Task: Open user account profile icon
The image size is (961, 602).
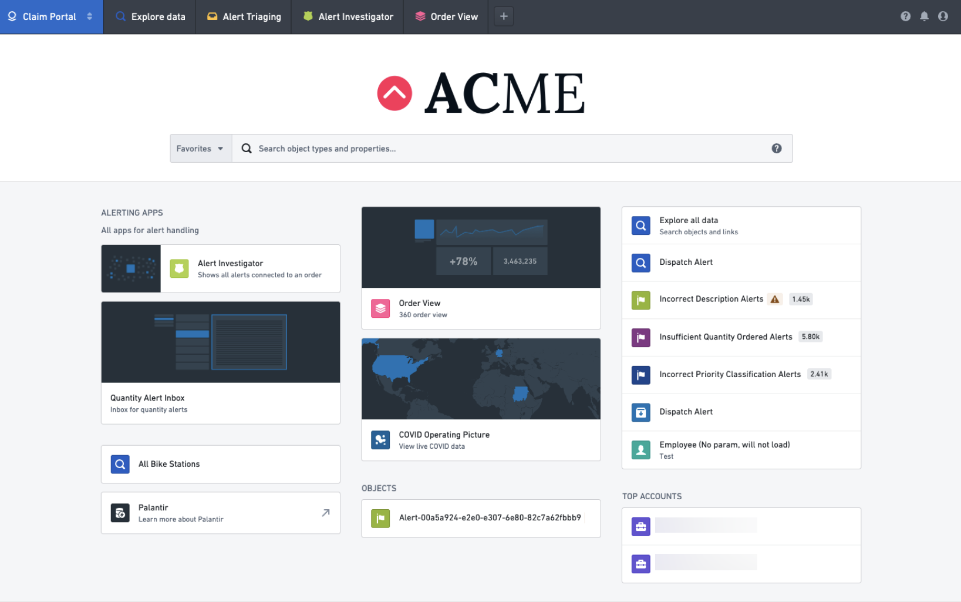Action: pyautogui.click(x=943, y=16)
